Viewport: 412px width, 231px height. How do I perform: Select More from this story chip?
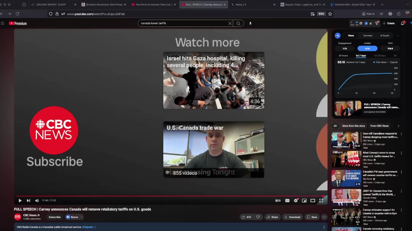coord(354,126)
